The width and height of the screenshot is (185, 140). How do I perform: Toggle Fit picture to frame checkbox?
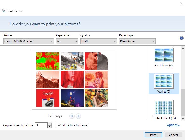tap(59, 125)
